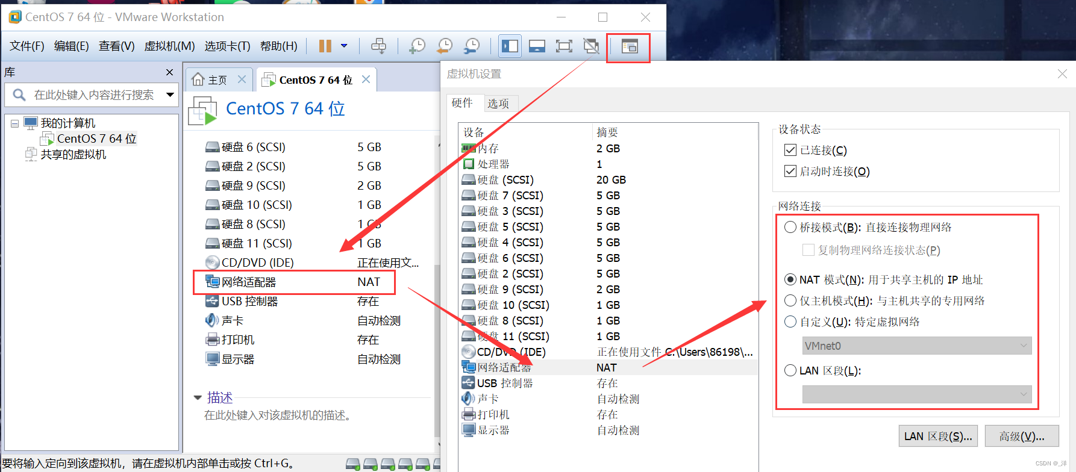Take a snapshot with the clock-plus icon
This screenshot has height=472, width=1076.
(x=417, y=46)
